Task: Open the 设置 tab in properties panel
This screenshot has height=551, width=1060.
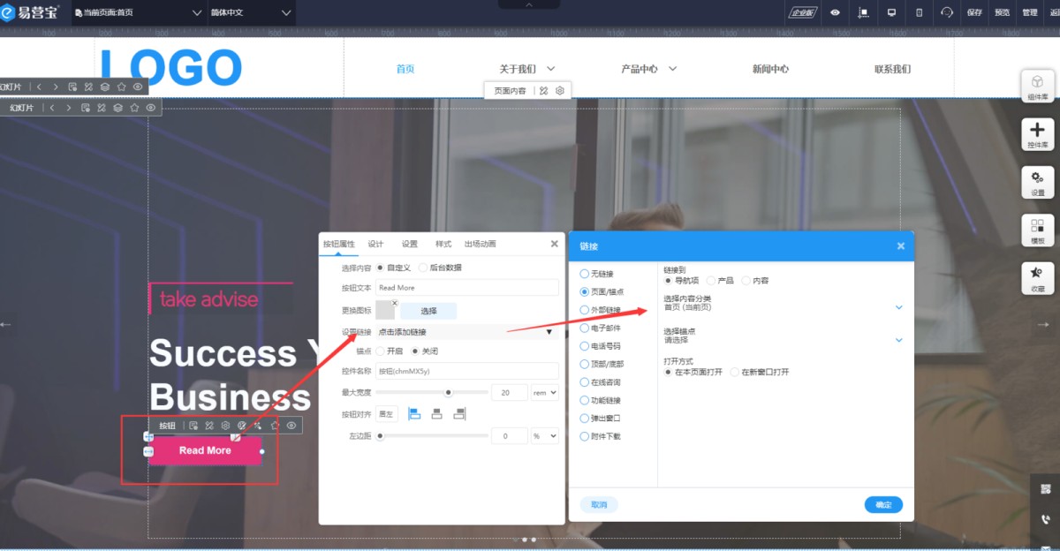Action: click(x=410, y=244)
